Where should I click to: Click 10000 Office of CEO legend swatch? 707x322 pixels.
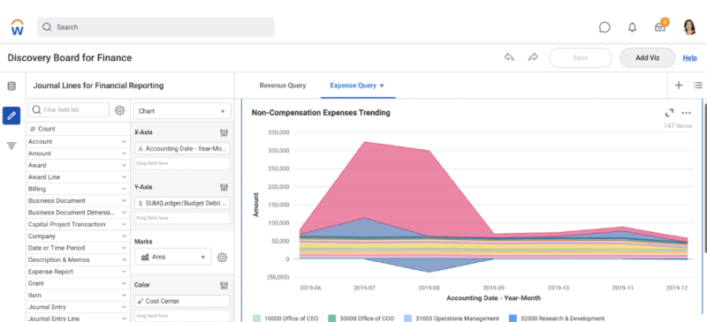[256, 318]
